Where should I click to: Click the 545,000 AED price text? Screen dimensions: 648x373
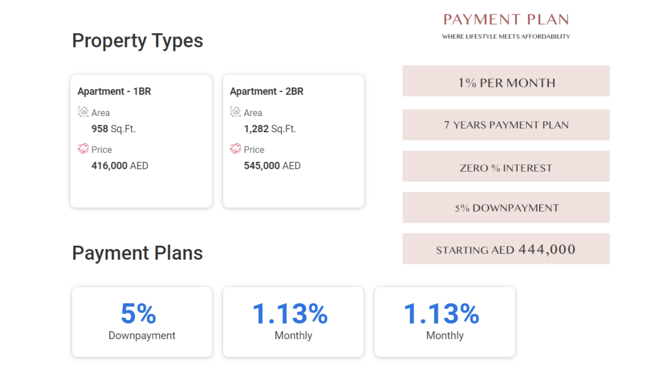(x=272, y=166)
